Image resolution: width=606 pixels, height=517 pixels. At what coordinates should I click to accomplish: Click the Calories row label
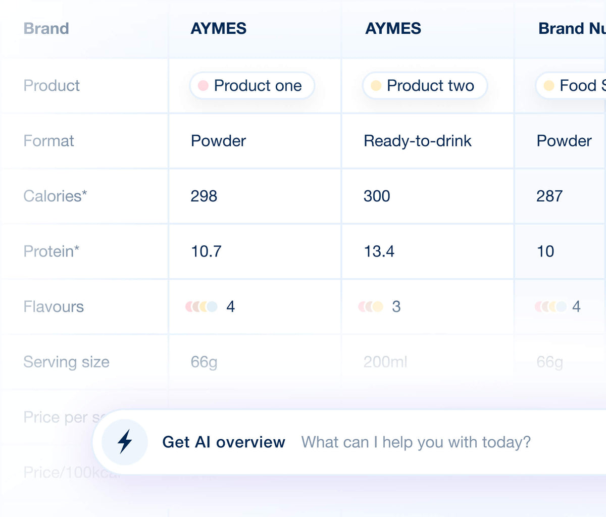point(55,196)
